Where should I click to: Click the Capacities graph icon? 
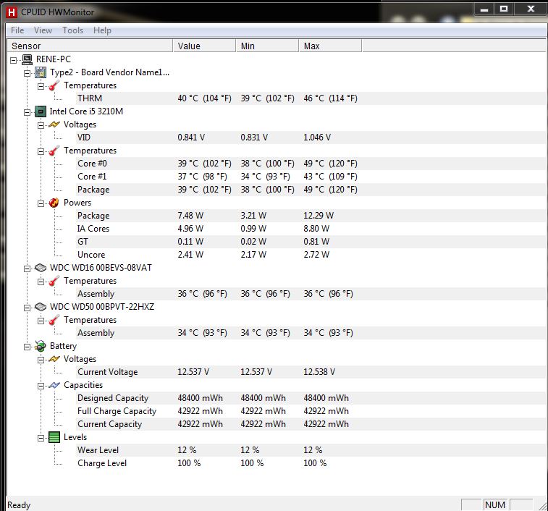point(54,385)
